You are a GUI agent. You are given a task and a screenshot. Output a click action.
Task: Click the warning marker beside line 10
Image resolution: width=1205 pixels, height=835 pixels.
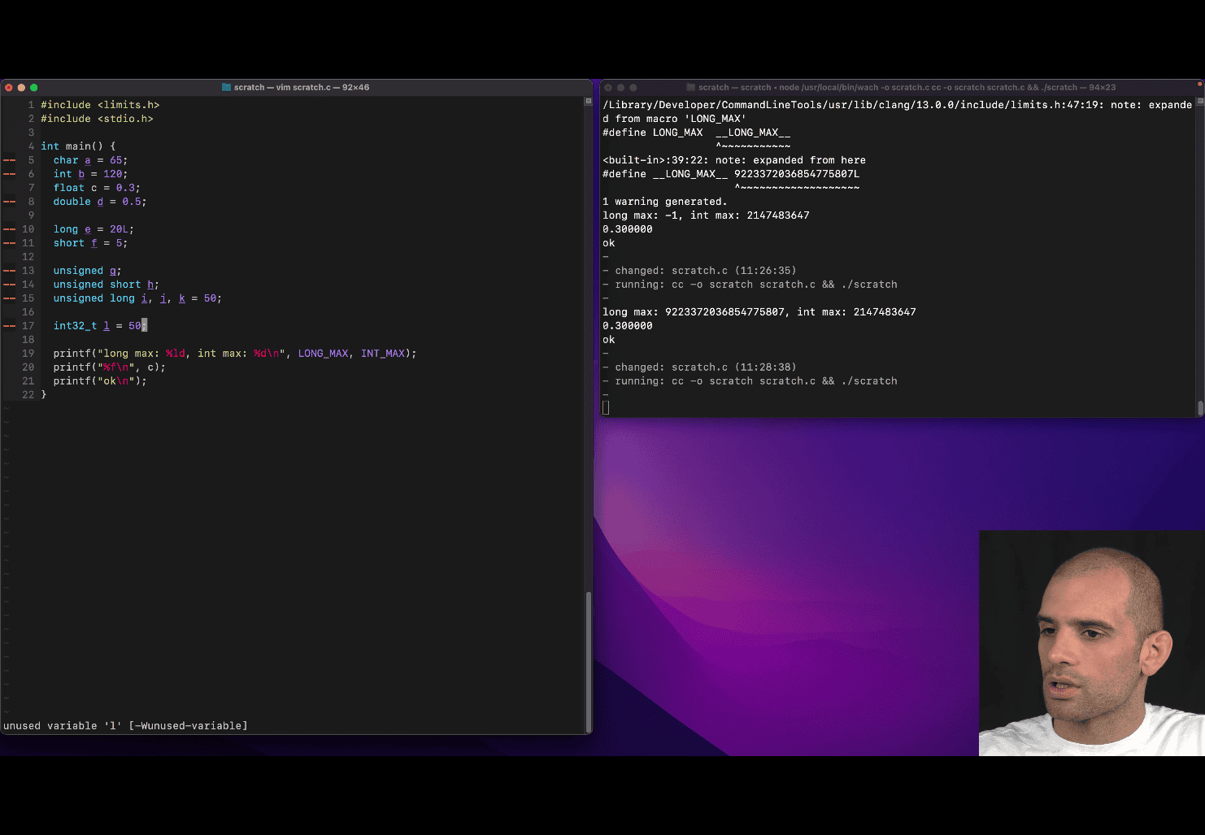(10, 229)
